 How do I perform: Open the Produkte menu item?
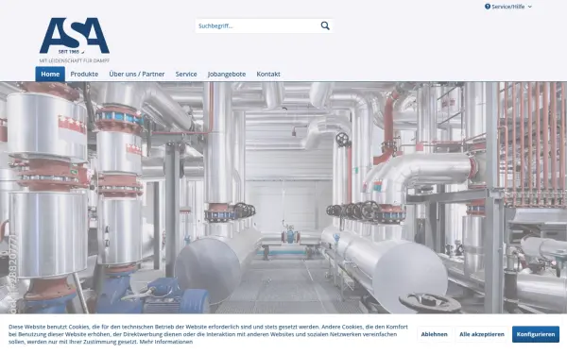pyautogui.click(x=84, y=74)
